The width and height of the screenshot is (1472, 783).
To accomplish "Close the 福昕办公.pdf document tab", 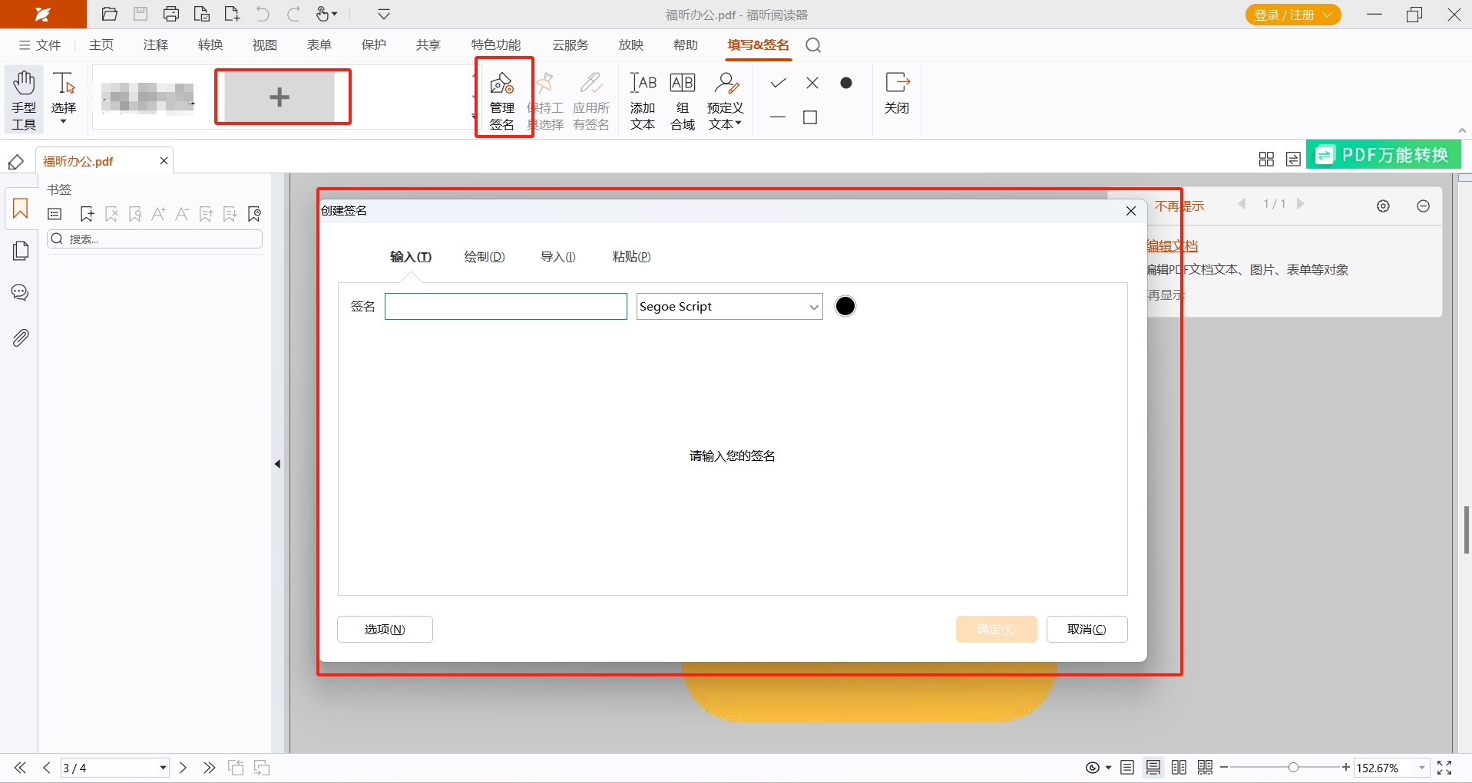I will click(164, 160).
